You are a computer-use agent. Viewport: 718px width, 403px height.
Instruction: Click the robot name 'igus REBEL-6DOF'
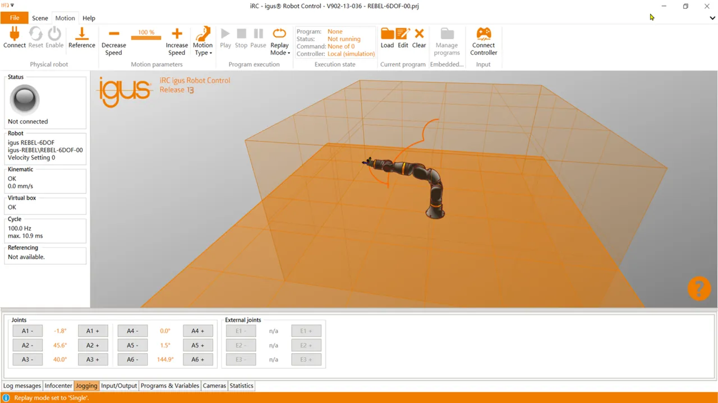(31, 143)
